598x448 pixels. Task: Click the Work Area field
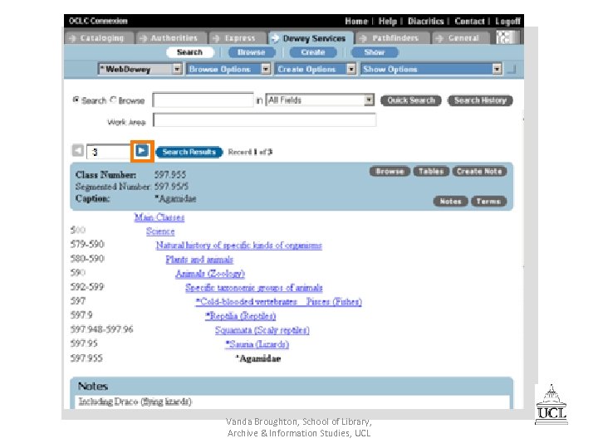265,120
